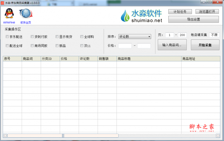Check the 商场同款 option
This screenshot has height=141, width=224.
click(x=32, y=46)
